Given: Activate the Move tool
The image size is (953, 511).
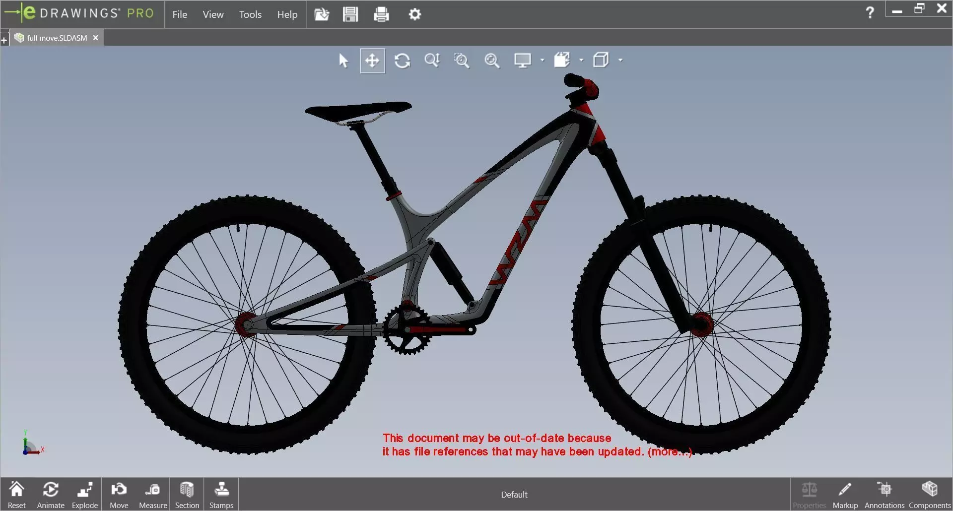Looking at the screenshot, I should [x=119, y=495].
